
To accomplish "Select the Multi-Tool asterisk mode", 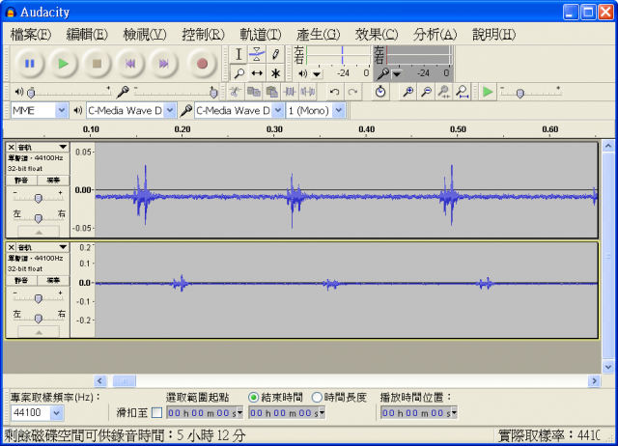I will coord(275,73).
